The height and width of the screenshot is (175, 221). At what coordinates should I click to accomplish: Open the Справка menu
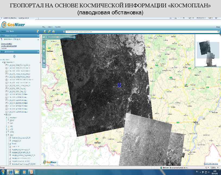click(x=58, y=27)
